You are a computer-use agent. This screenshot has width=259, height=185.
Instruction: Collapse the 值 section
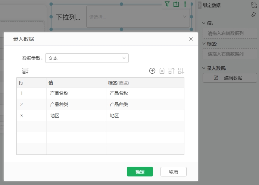pyautogui.click(x=204, y=23)
